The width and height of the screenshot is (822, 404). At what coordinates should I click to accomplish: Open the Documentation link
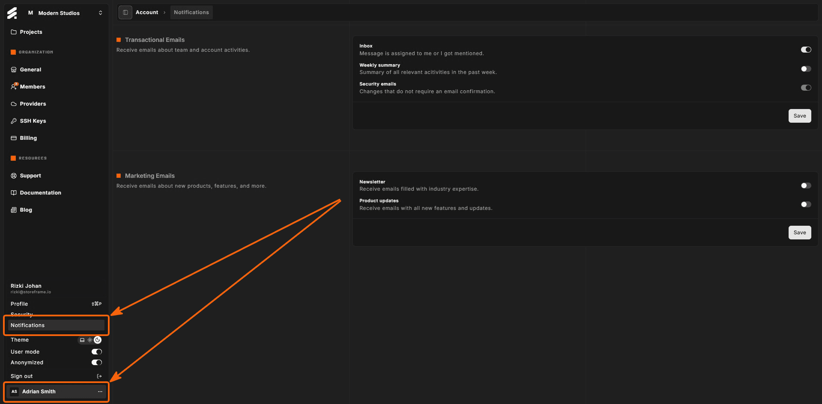pos(41,193)
